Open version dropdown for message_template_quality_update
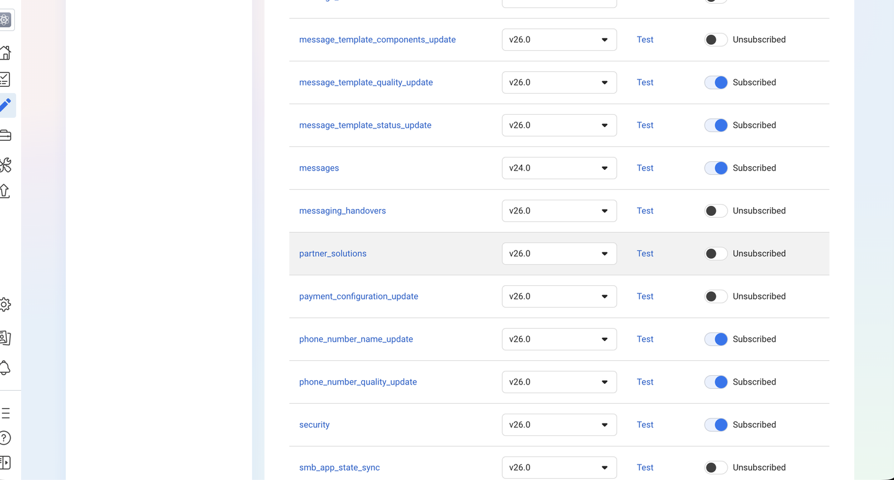The height and width of the screenshot is (480, 894). click(559, 82)
